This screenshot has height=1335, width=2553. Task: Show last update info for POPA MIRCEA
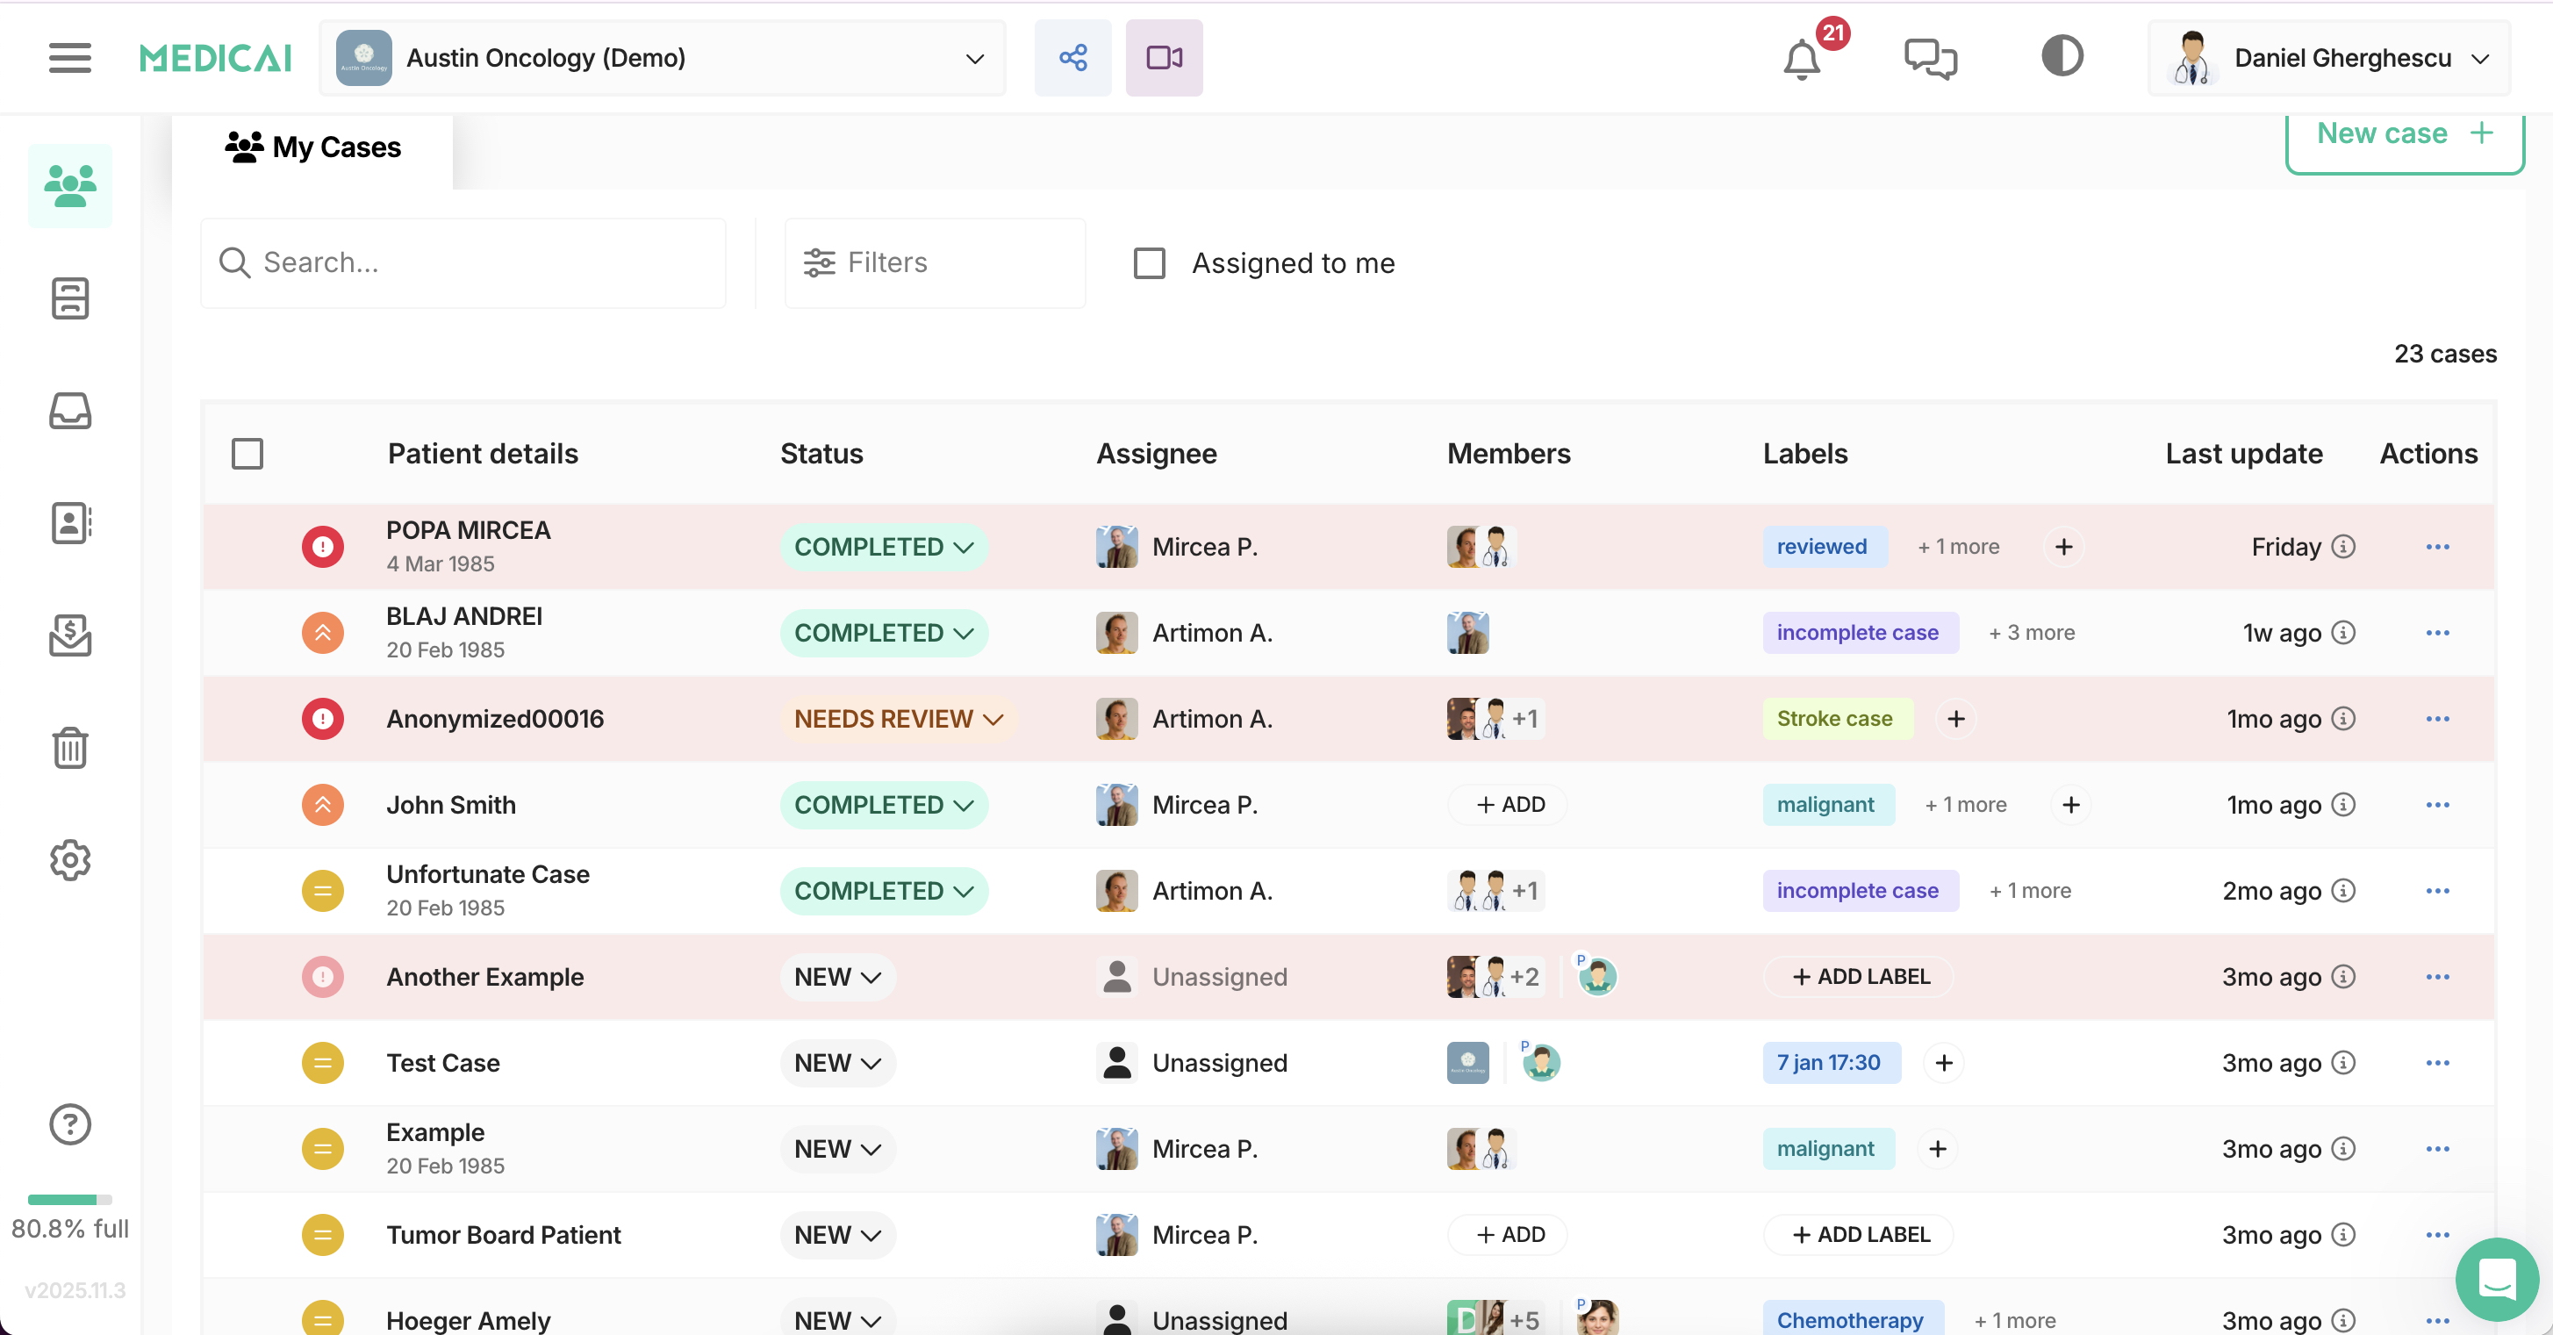click(2343, 546)
